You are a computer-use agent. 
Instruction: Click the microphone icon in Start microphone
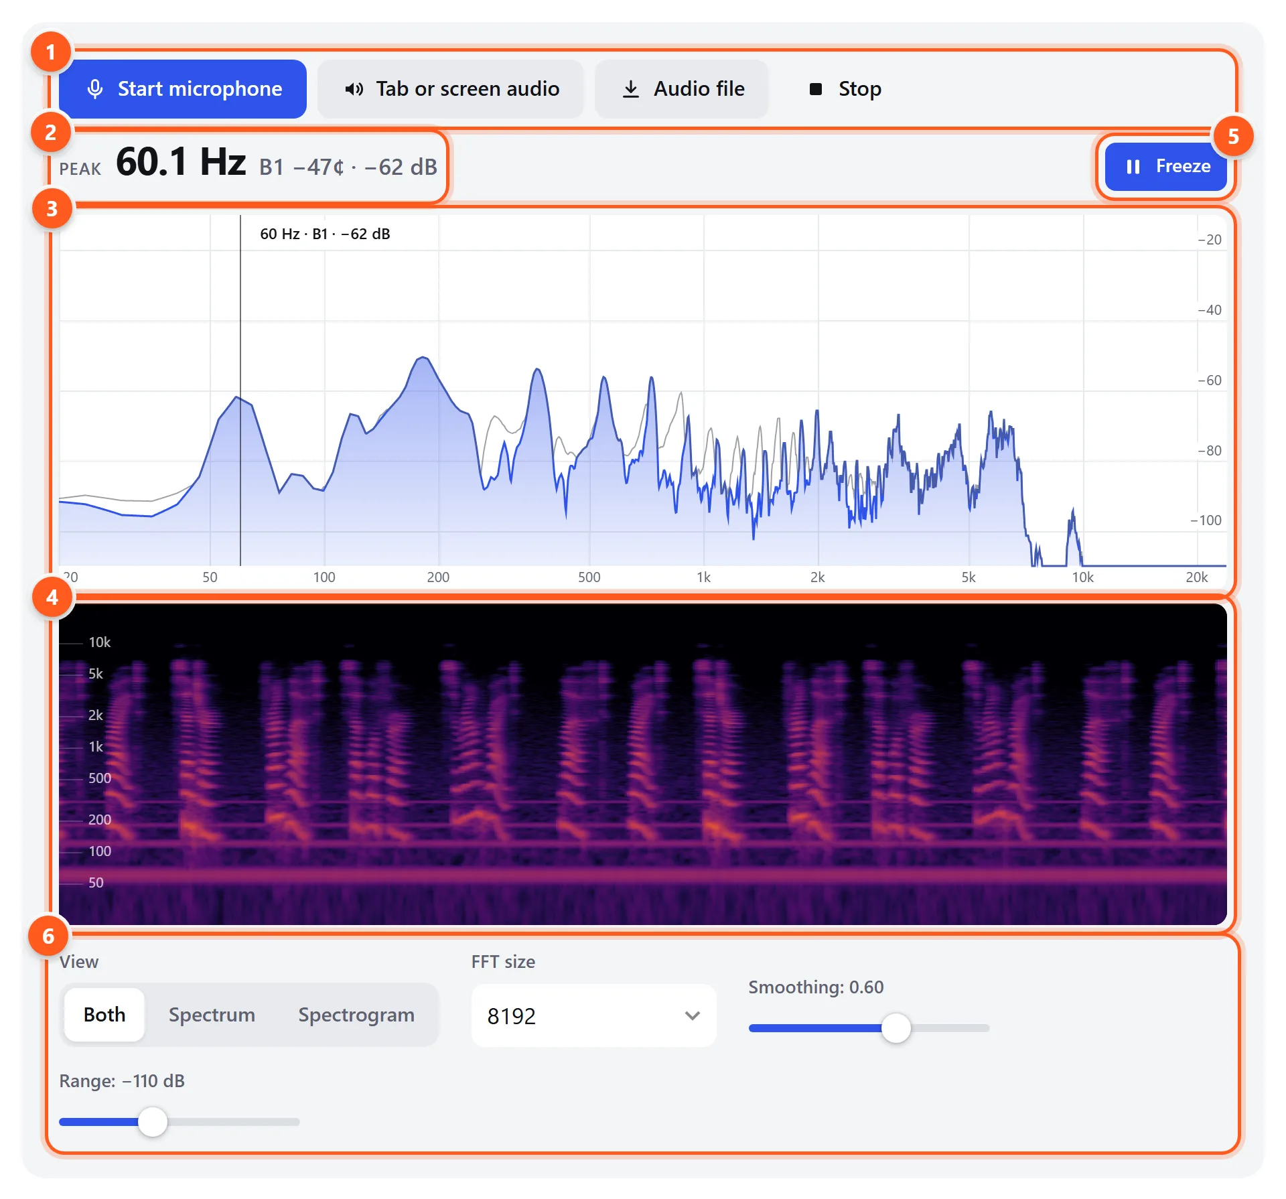(x=95, y=89)
